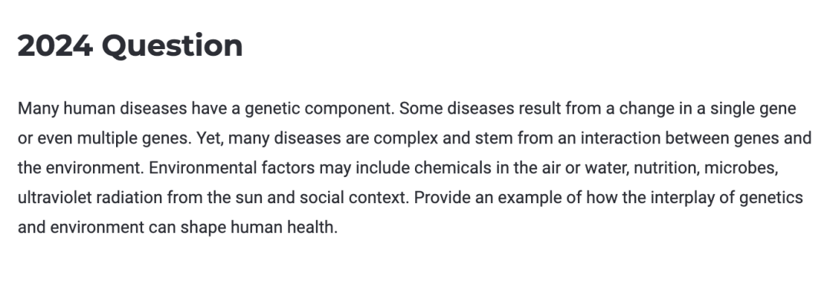This screenshot has width=830, height=296.
Task: Click the word "interaction" in the paragraph
Action: pyautogui.click(x=621, y=138)
